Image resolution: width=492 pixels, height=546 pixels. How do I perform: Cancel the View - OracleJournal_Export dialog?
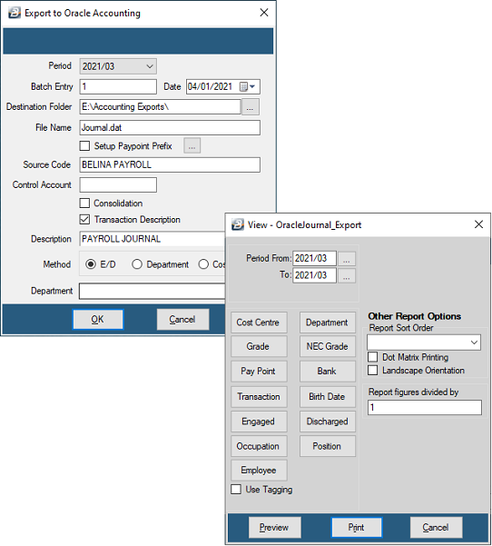click(x=436, y=527)
